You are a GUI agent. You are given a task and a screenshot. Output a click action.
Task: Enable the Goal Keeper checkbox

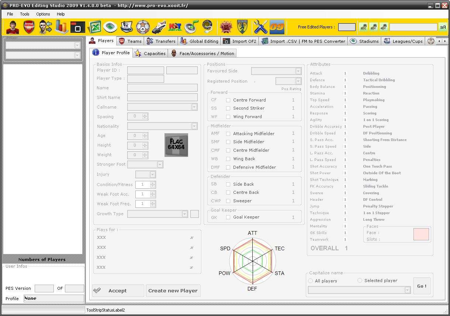[x=228, y=217]
